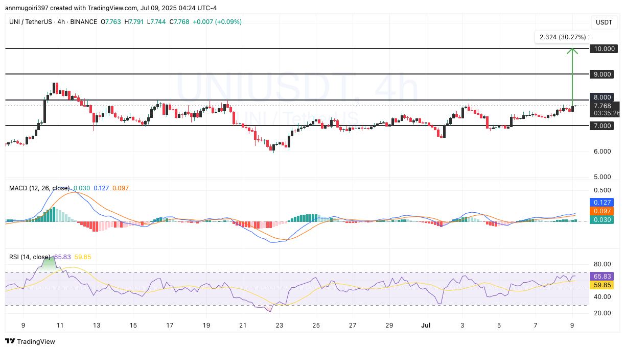Click the 20.00 RSI axis label
625x350 pixels.
[603, 313]
